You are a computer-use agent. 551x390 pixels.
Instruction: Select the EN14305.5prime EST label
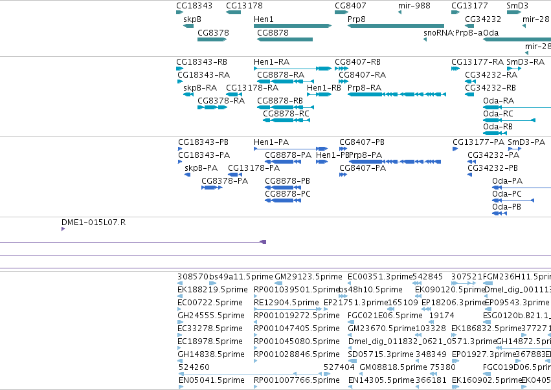[x=381, y=380]
